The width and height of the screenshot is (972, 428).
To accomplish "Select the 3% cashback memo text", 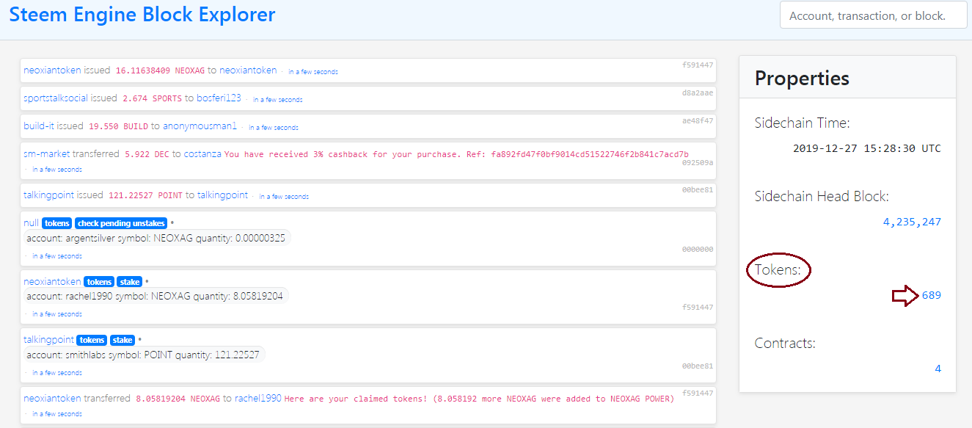I will pos(456,155).
